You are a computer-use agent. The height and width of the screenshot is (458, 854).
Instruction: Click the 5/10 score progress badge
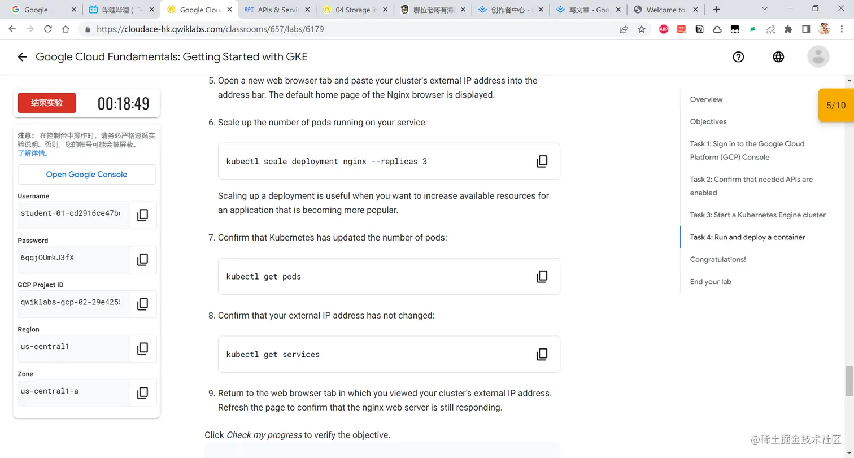point(836,106)
